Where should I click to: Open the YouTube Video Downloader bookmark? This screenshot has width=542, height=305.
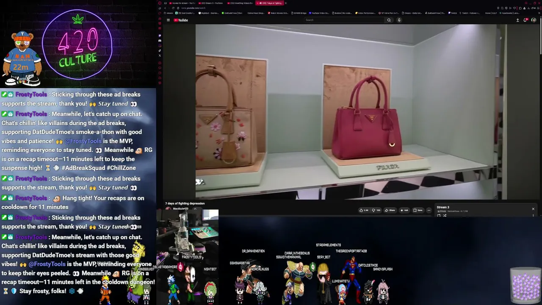320,13
